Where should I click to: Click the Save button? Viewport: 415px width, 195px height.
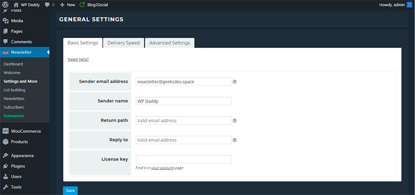(70, 190)
